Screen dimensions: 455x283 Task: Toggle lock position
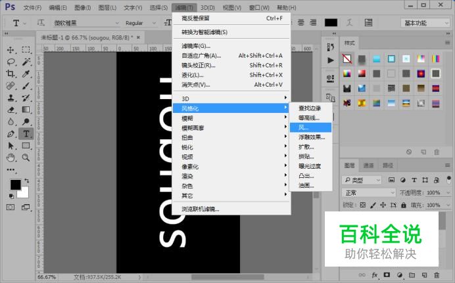(383, 205)
